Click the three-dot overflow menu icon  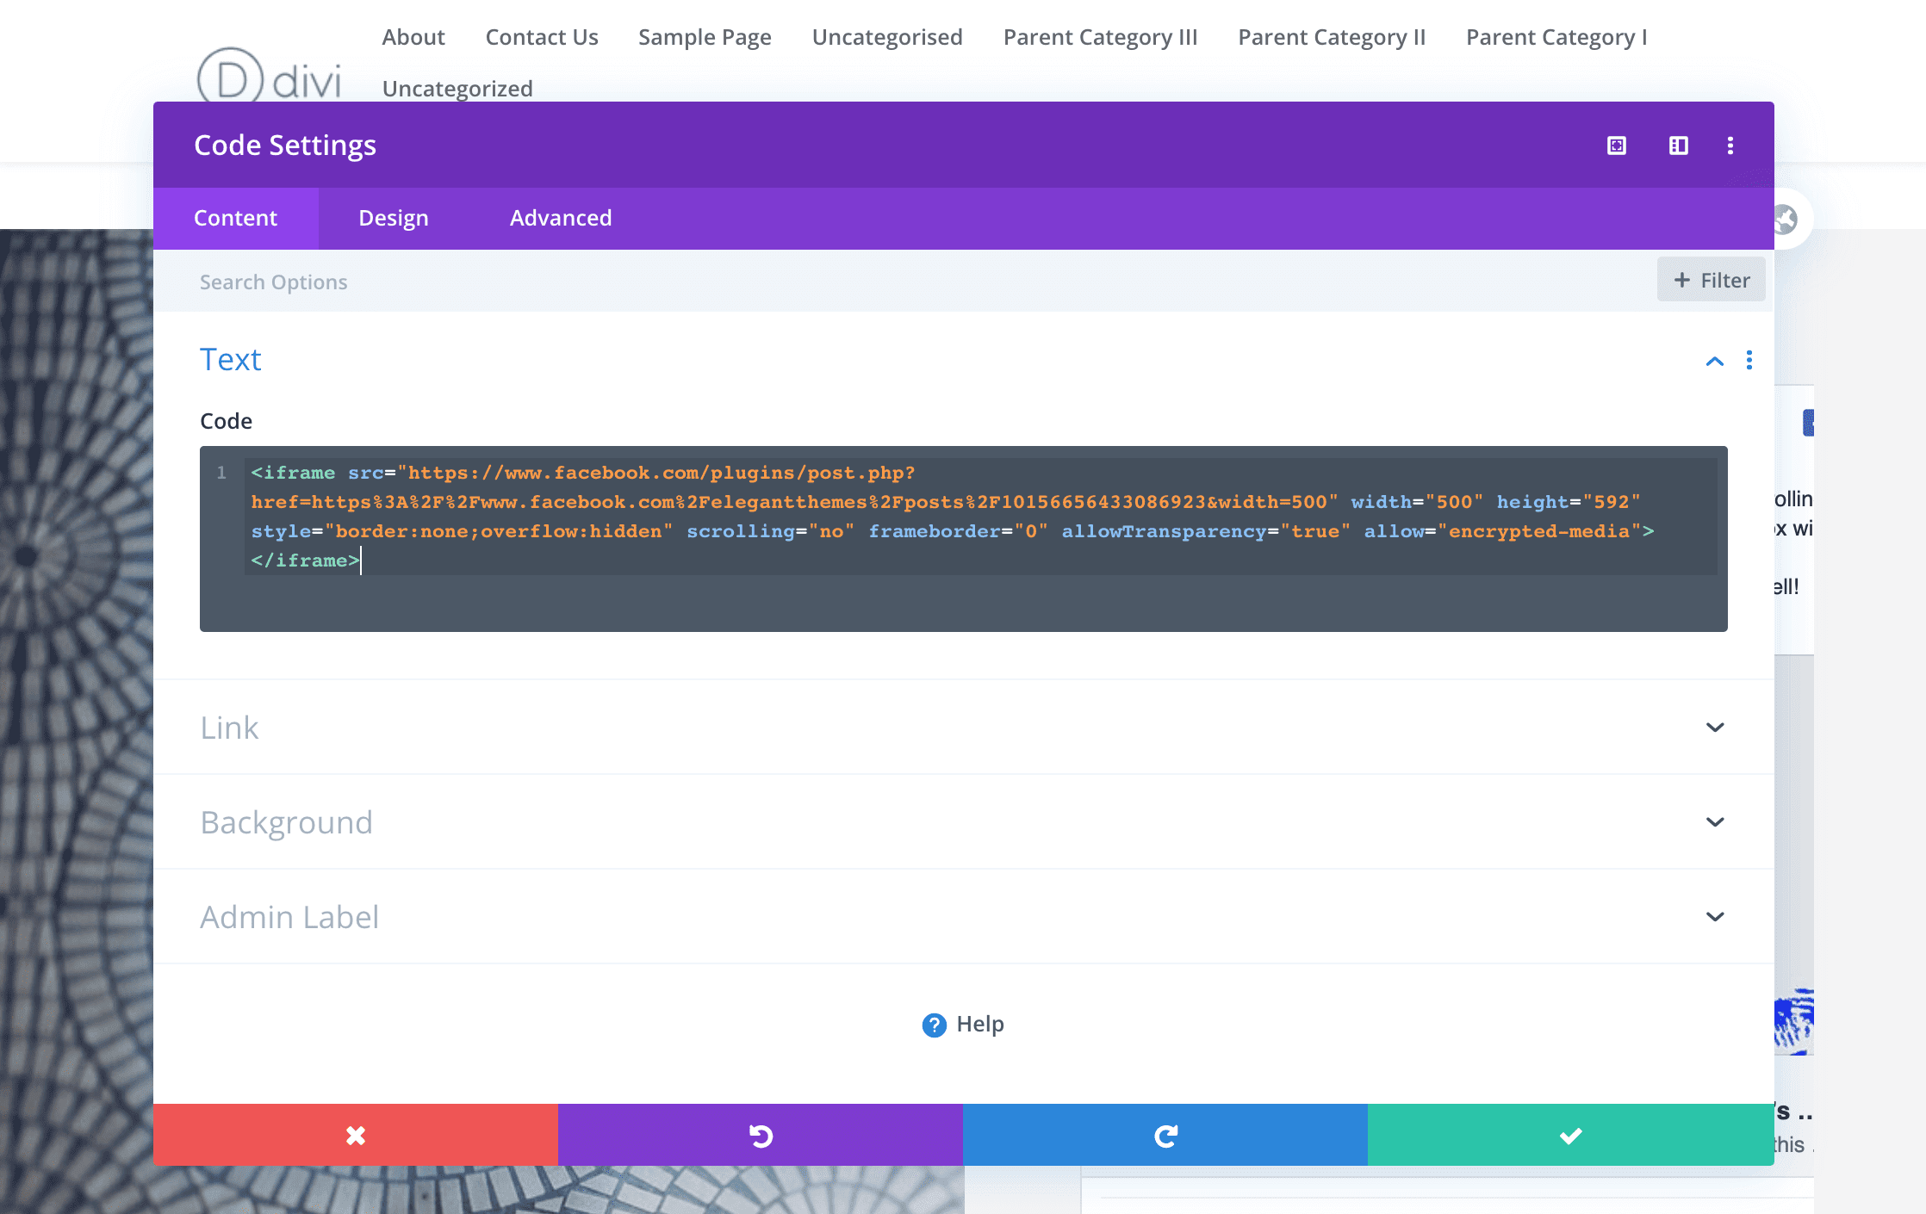pyautogui.click(x=1730, y=146)
